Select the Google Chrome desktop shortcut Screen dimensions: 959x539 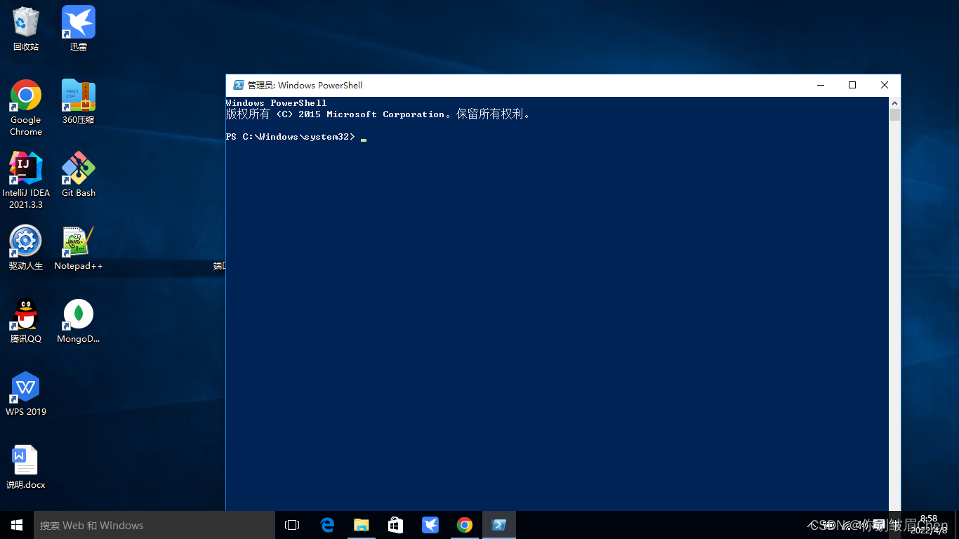[26, 96]
